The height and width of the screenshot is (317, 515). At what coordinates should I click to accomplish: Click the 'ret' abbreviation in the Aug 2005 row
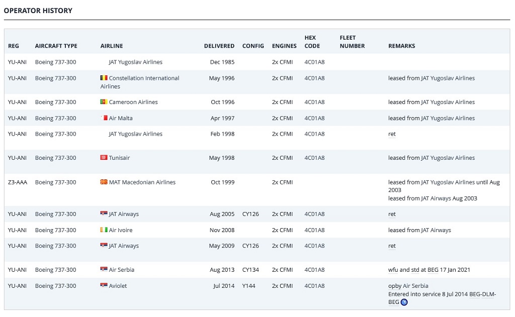392,214
